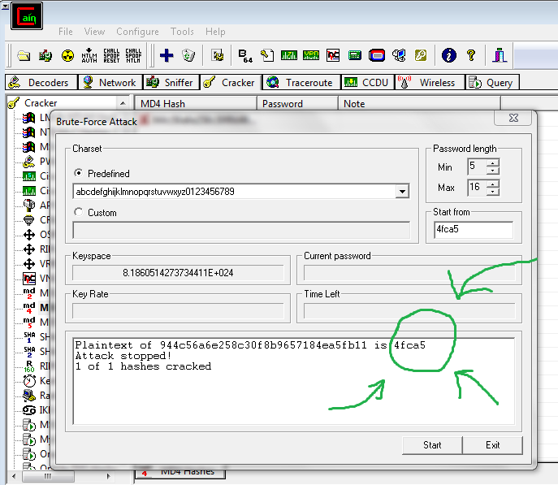Select the Predefined charset radio button
Viewport: 558px width, 485px height.
click(x=78, y=173)
